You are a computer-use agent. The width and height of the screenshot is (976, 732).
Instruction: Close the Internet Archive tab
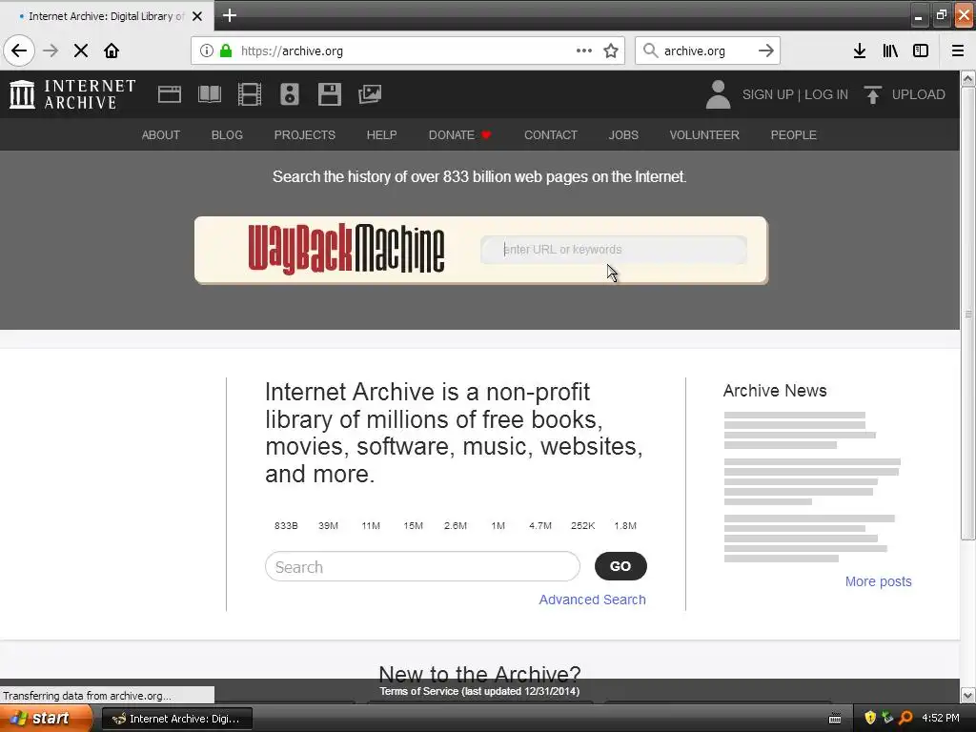click(x=197, y=16)
